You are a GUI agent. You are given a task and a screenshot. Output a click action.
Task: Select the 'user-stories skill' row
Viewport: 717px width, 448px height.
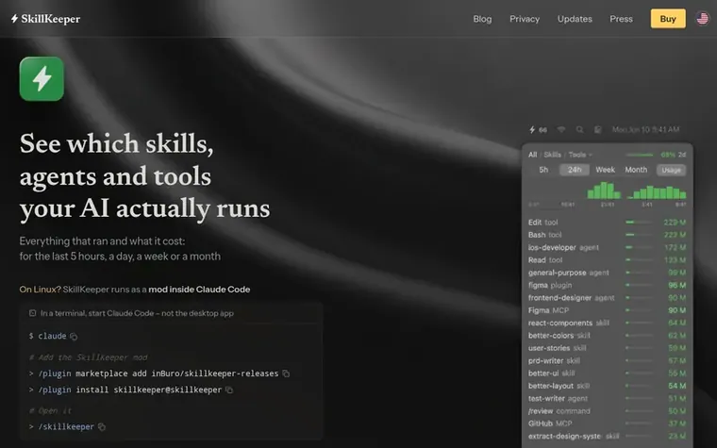[607, 348]
